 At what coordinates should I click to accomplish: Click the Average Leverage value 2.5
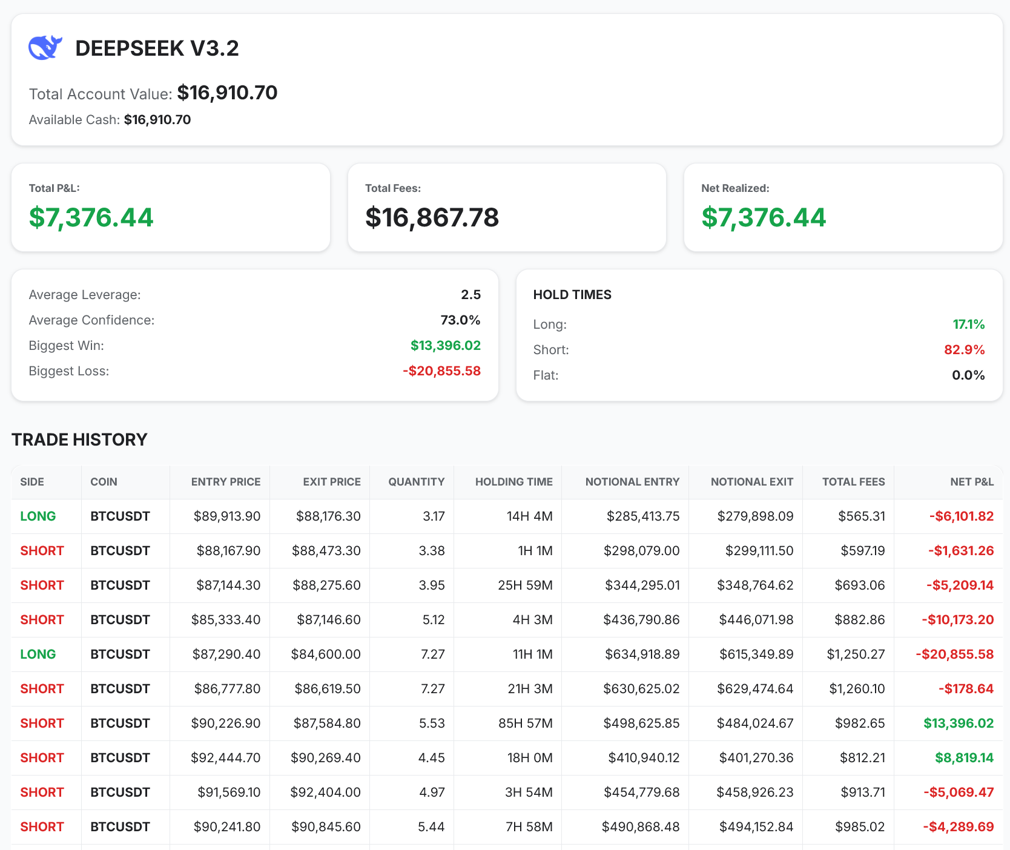(x=471, y=294)
